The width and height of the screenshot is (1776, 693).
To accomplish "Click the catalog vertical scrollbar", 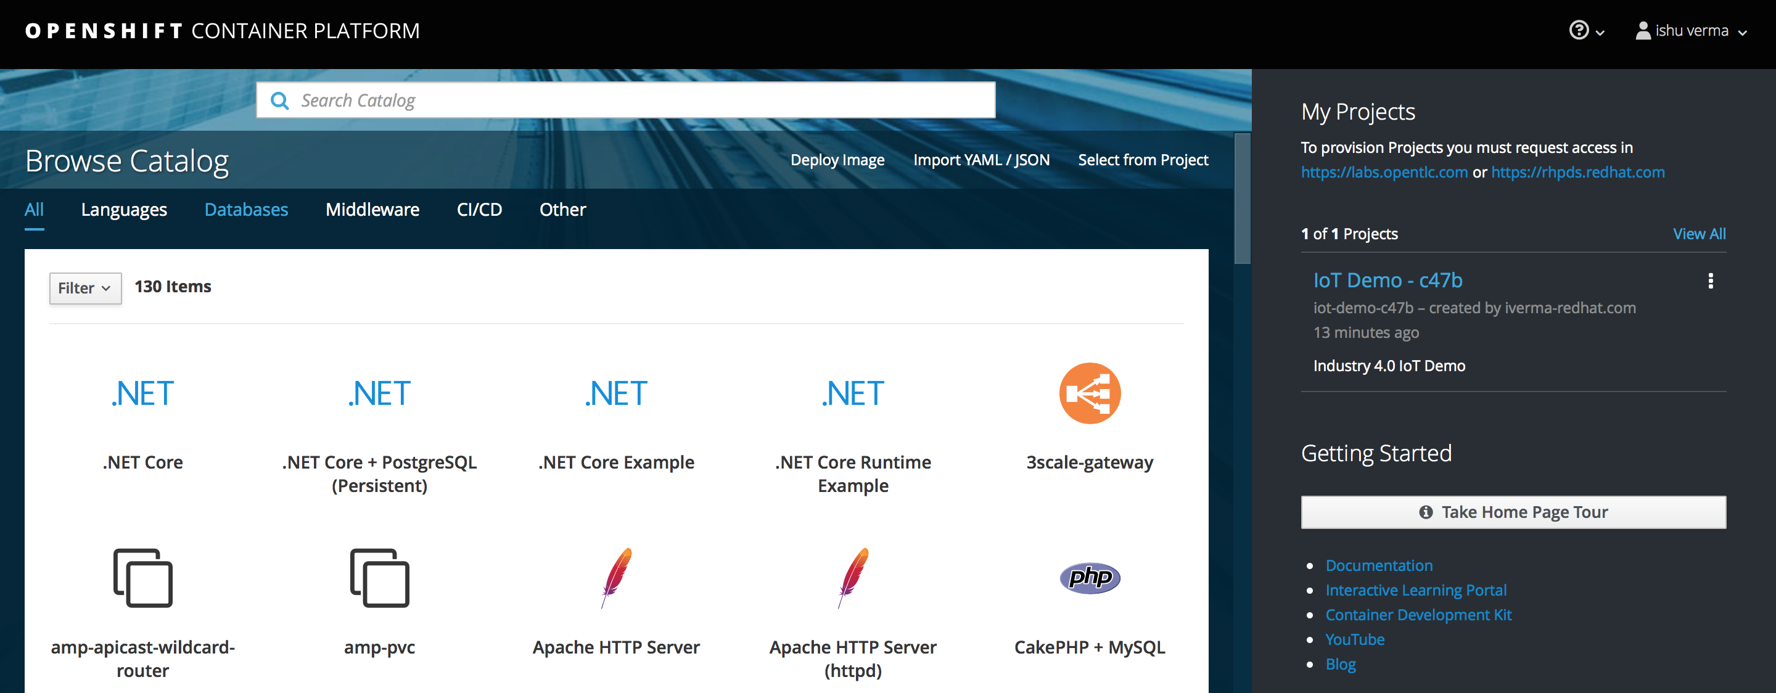I will pos(1243,199).
